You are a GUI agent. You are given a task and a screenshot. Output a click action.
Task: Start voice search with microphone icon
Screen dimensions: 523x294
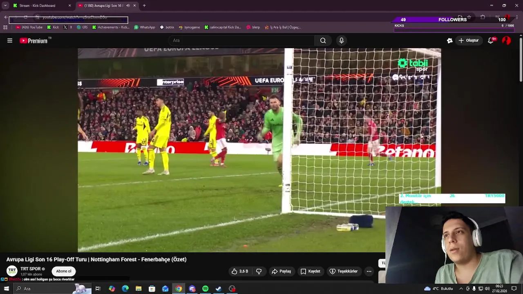click(342, 40)
